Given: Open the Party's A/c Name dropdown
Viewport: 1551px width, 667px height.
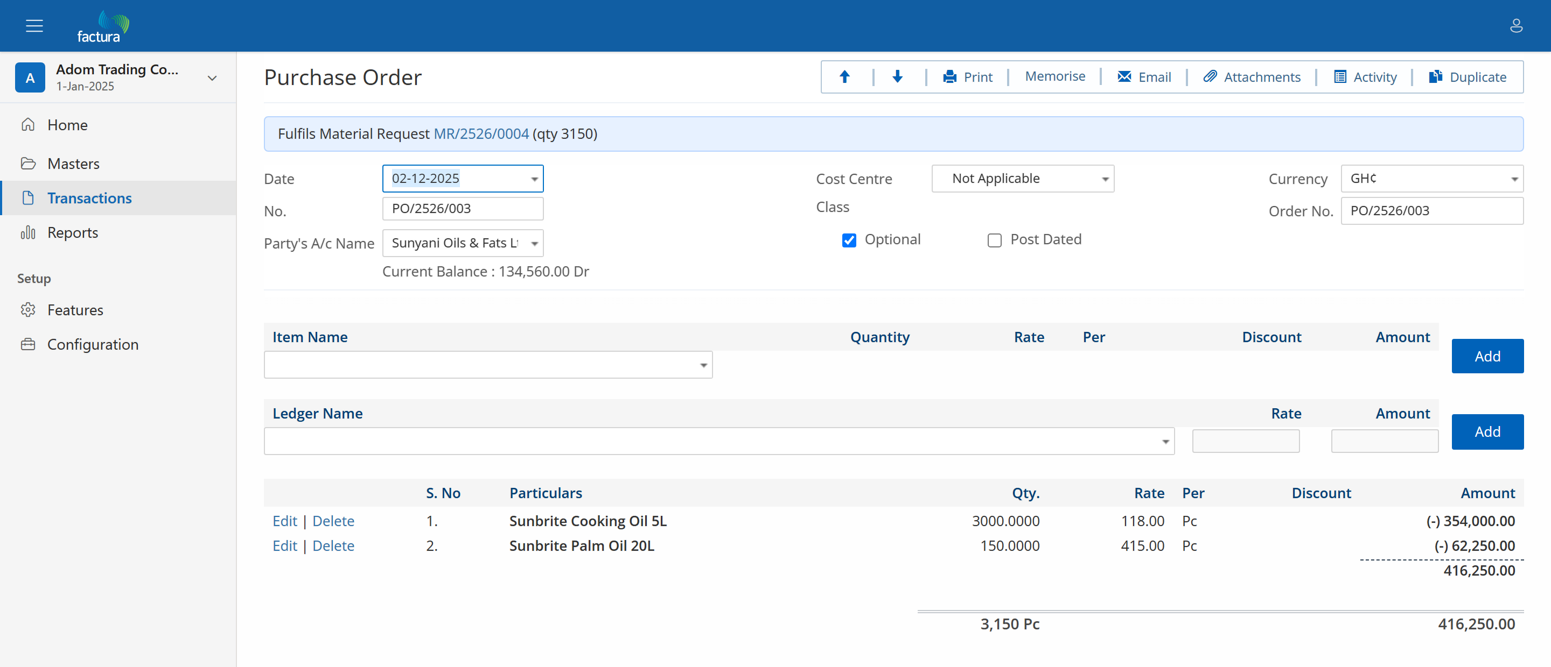Looking at the screenshot, I should point(534,244).
